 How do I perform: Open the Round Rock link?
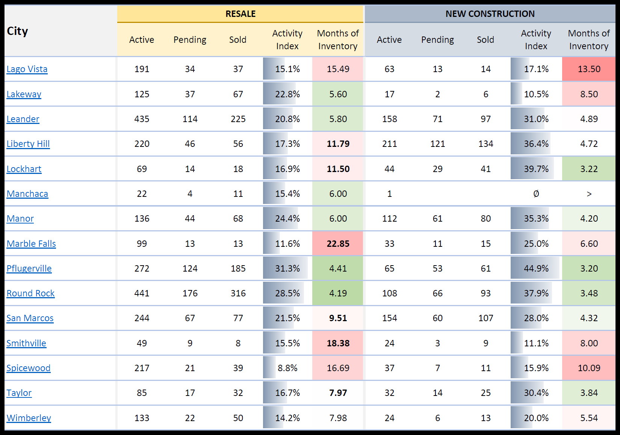30,293
